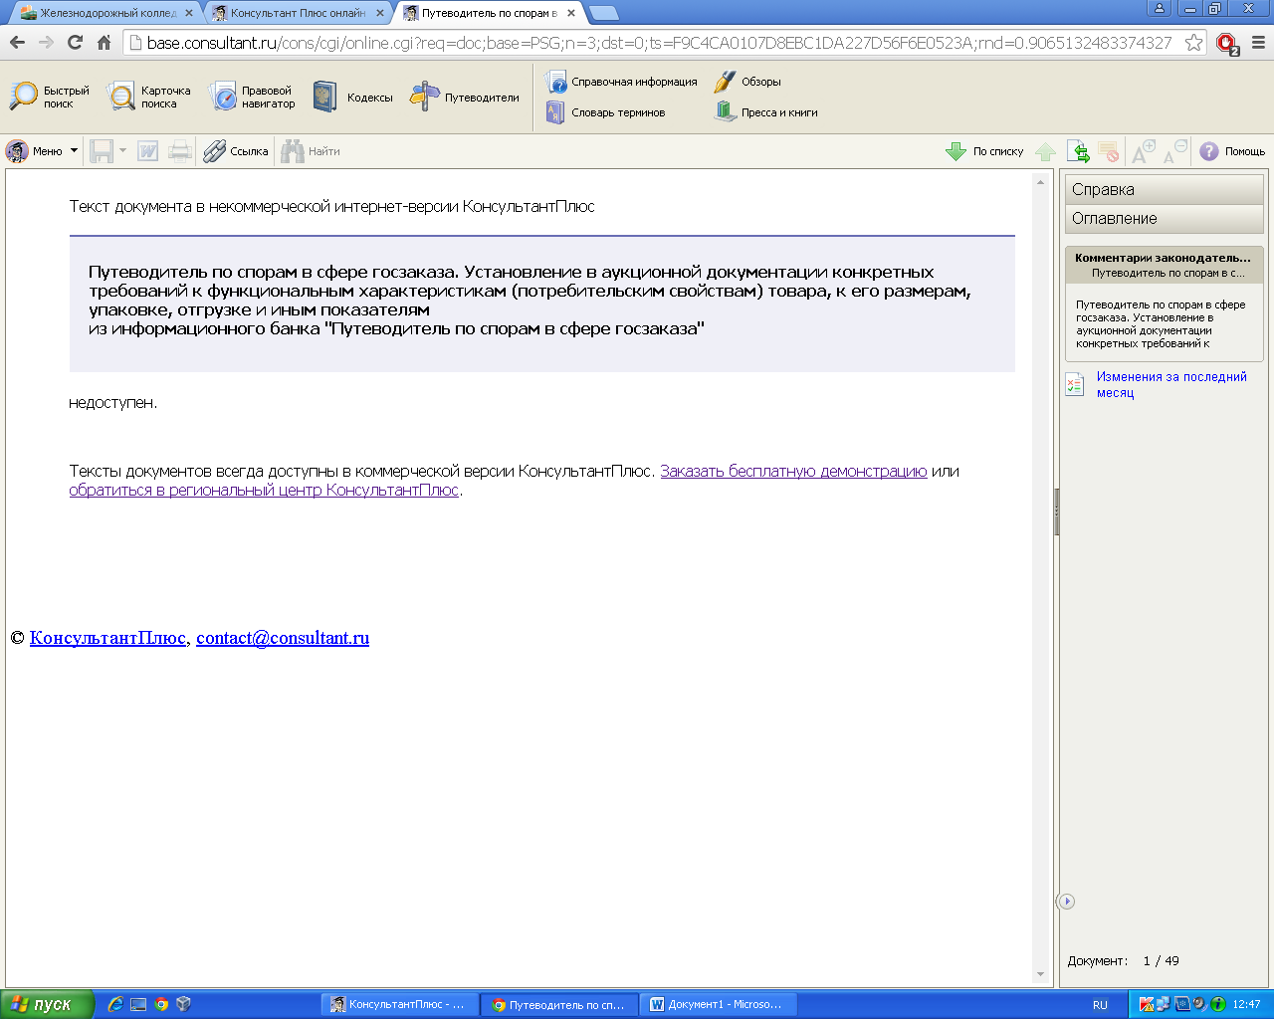The width and height of the screenshot is (1274, 1019).
Task: Open Chrome main menu
Action: point(1258,43)
